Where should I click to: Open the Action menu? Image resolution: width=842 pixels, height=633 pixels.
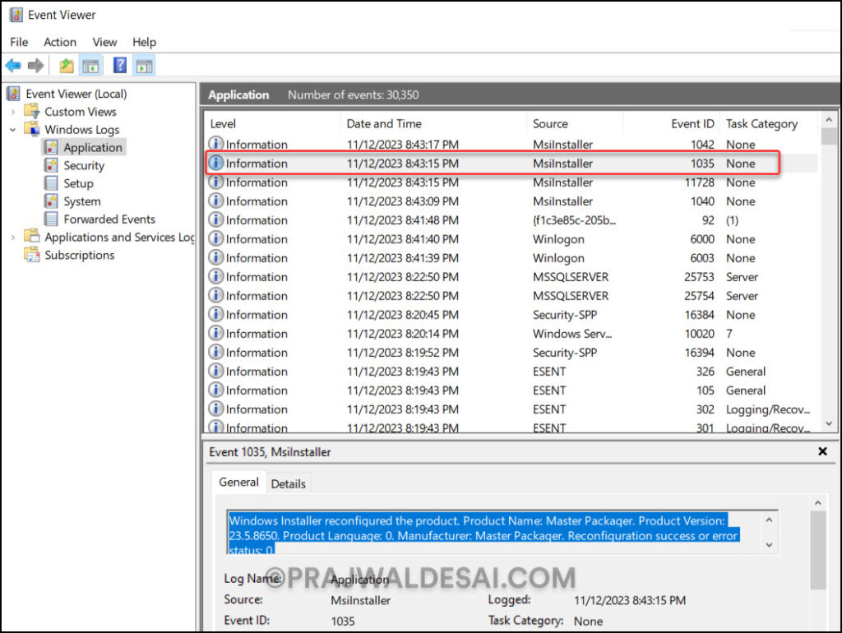click(x=60, y=42)
